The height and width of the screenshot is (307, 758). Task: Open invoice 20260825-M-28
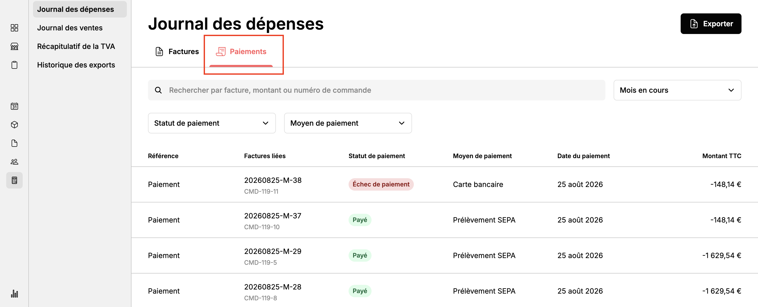tap(273, 287)
